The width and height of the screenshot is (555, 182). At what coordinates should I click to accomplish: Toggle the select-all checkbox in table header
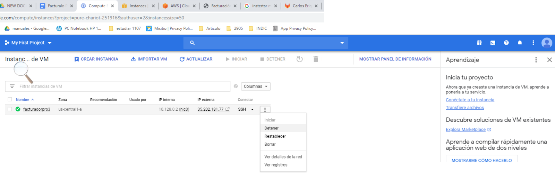tap(10, 100)
